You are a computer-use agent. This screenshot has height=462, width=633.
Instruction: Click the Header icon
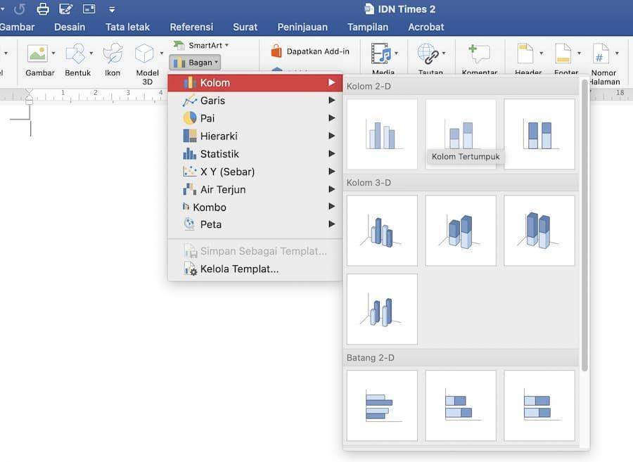coord(525,53)
